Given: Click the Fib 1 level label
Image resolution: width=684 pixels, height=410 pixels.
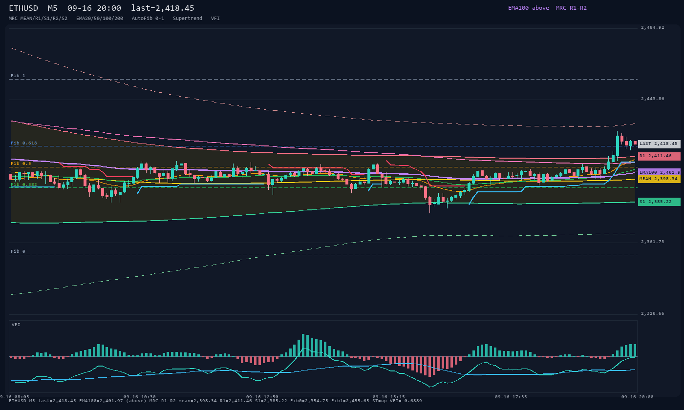Looking at the screenshot, I should [x=18, y=76].
